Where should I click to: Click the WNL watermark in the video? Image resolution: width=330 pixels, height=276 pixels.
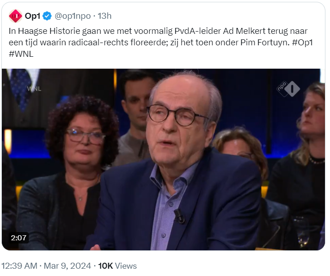coord(34,89)
